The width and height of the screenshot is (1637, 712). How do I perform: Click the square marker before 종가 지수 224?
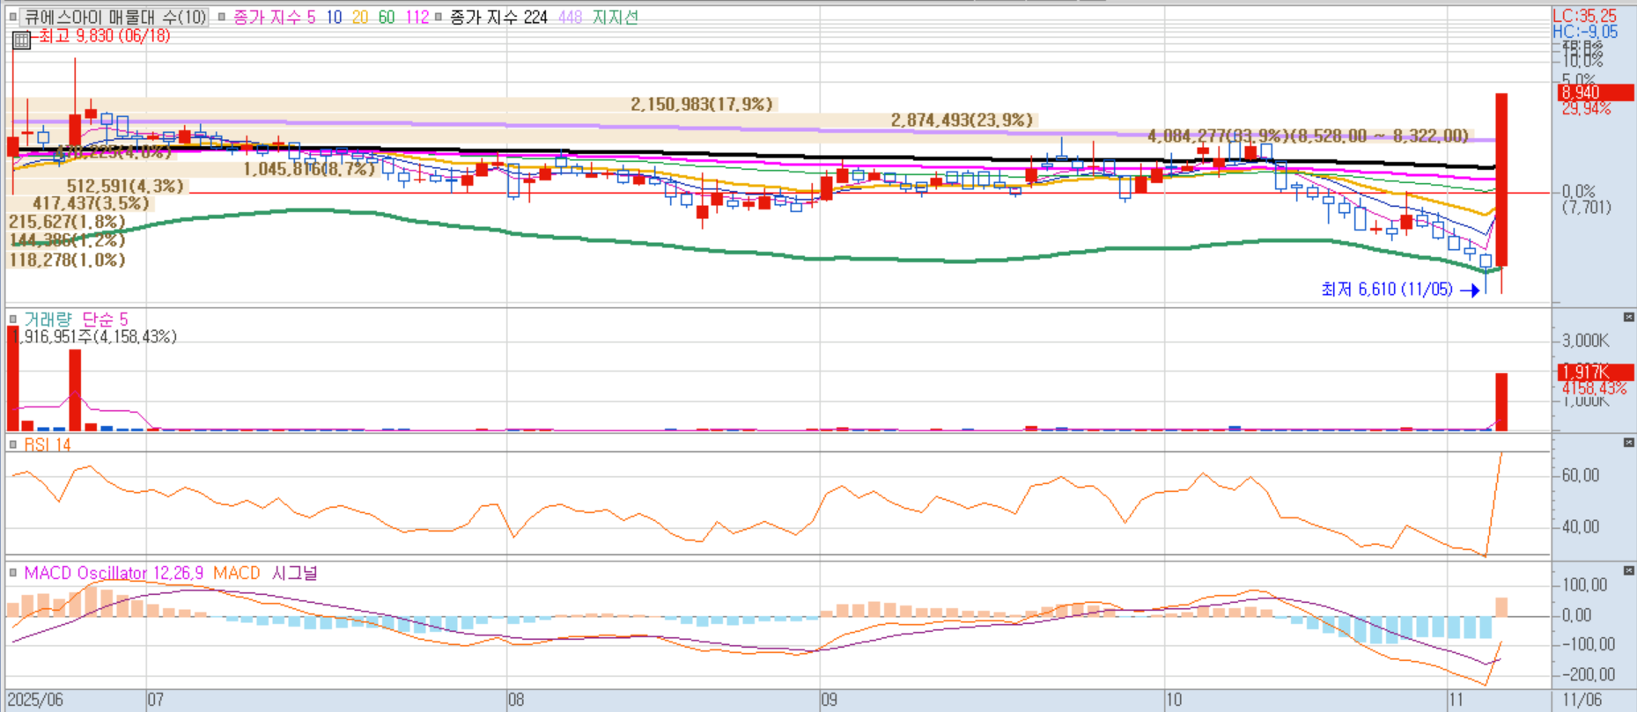(438, 17)
